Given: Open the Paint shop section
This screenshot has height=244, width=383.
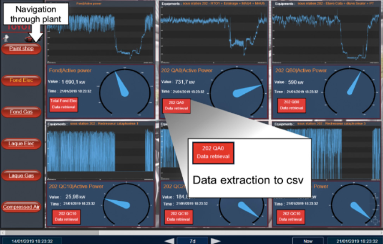Looking at the screenshot, I should point(21,48).
